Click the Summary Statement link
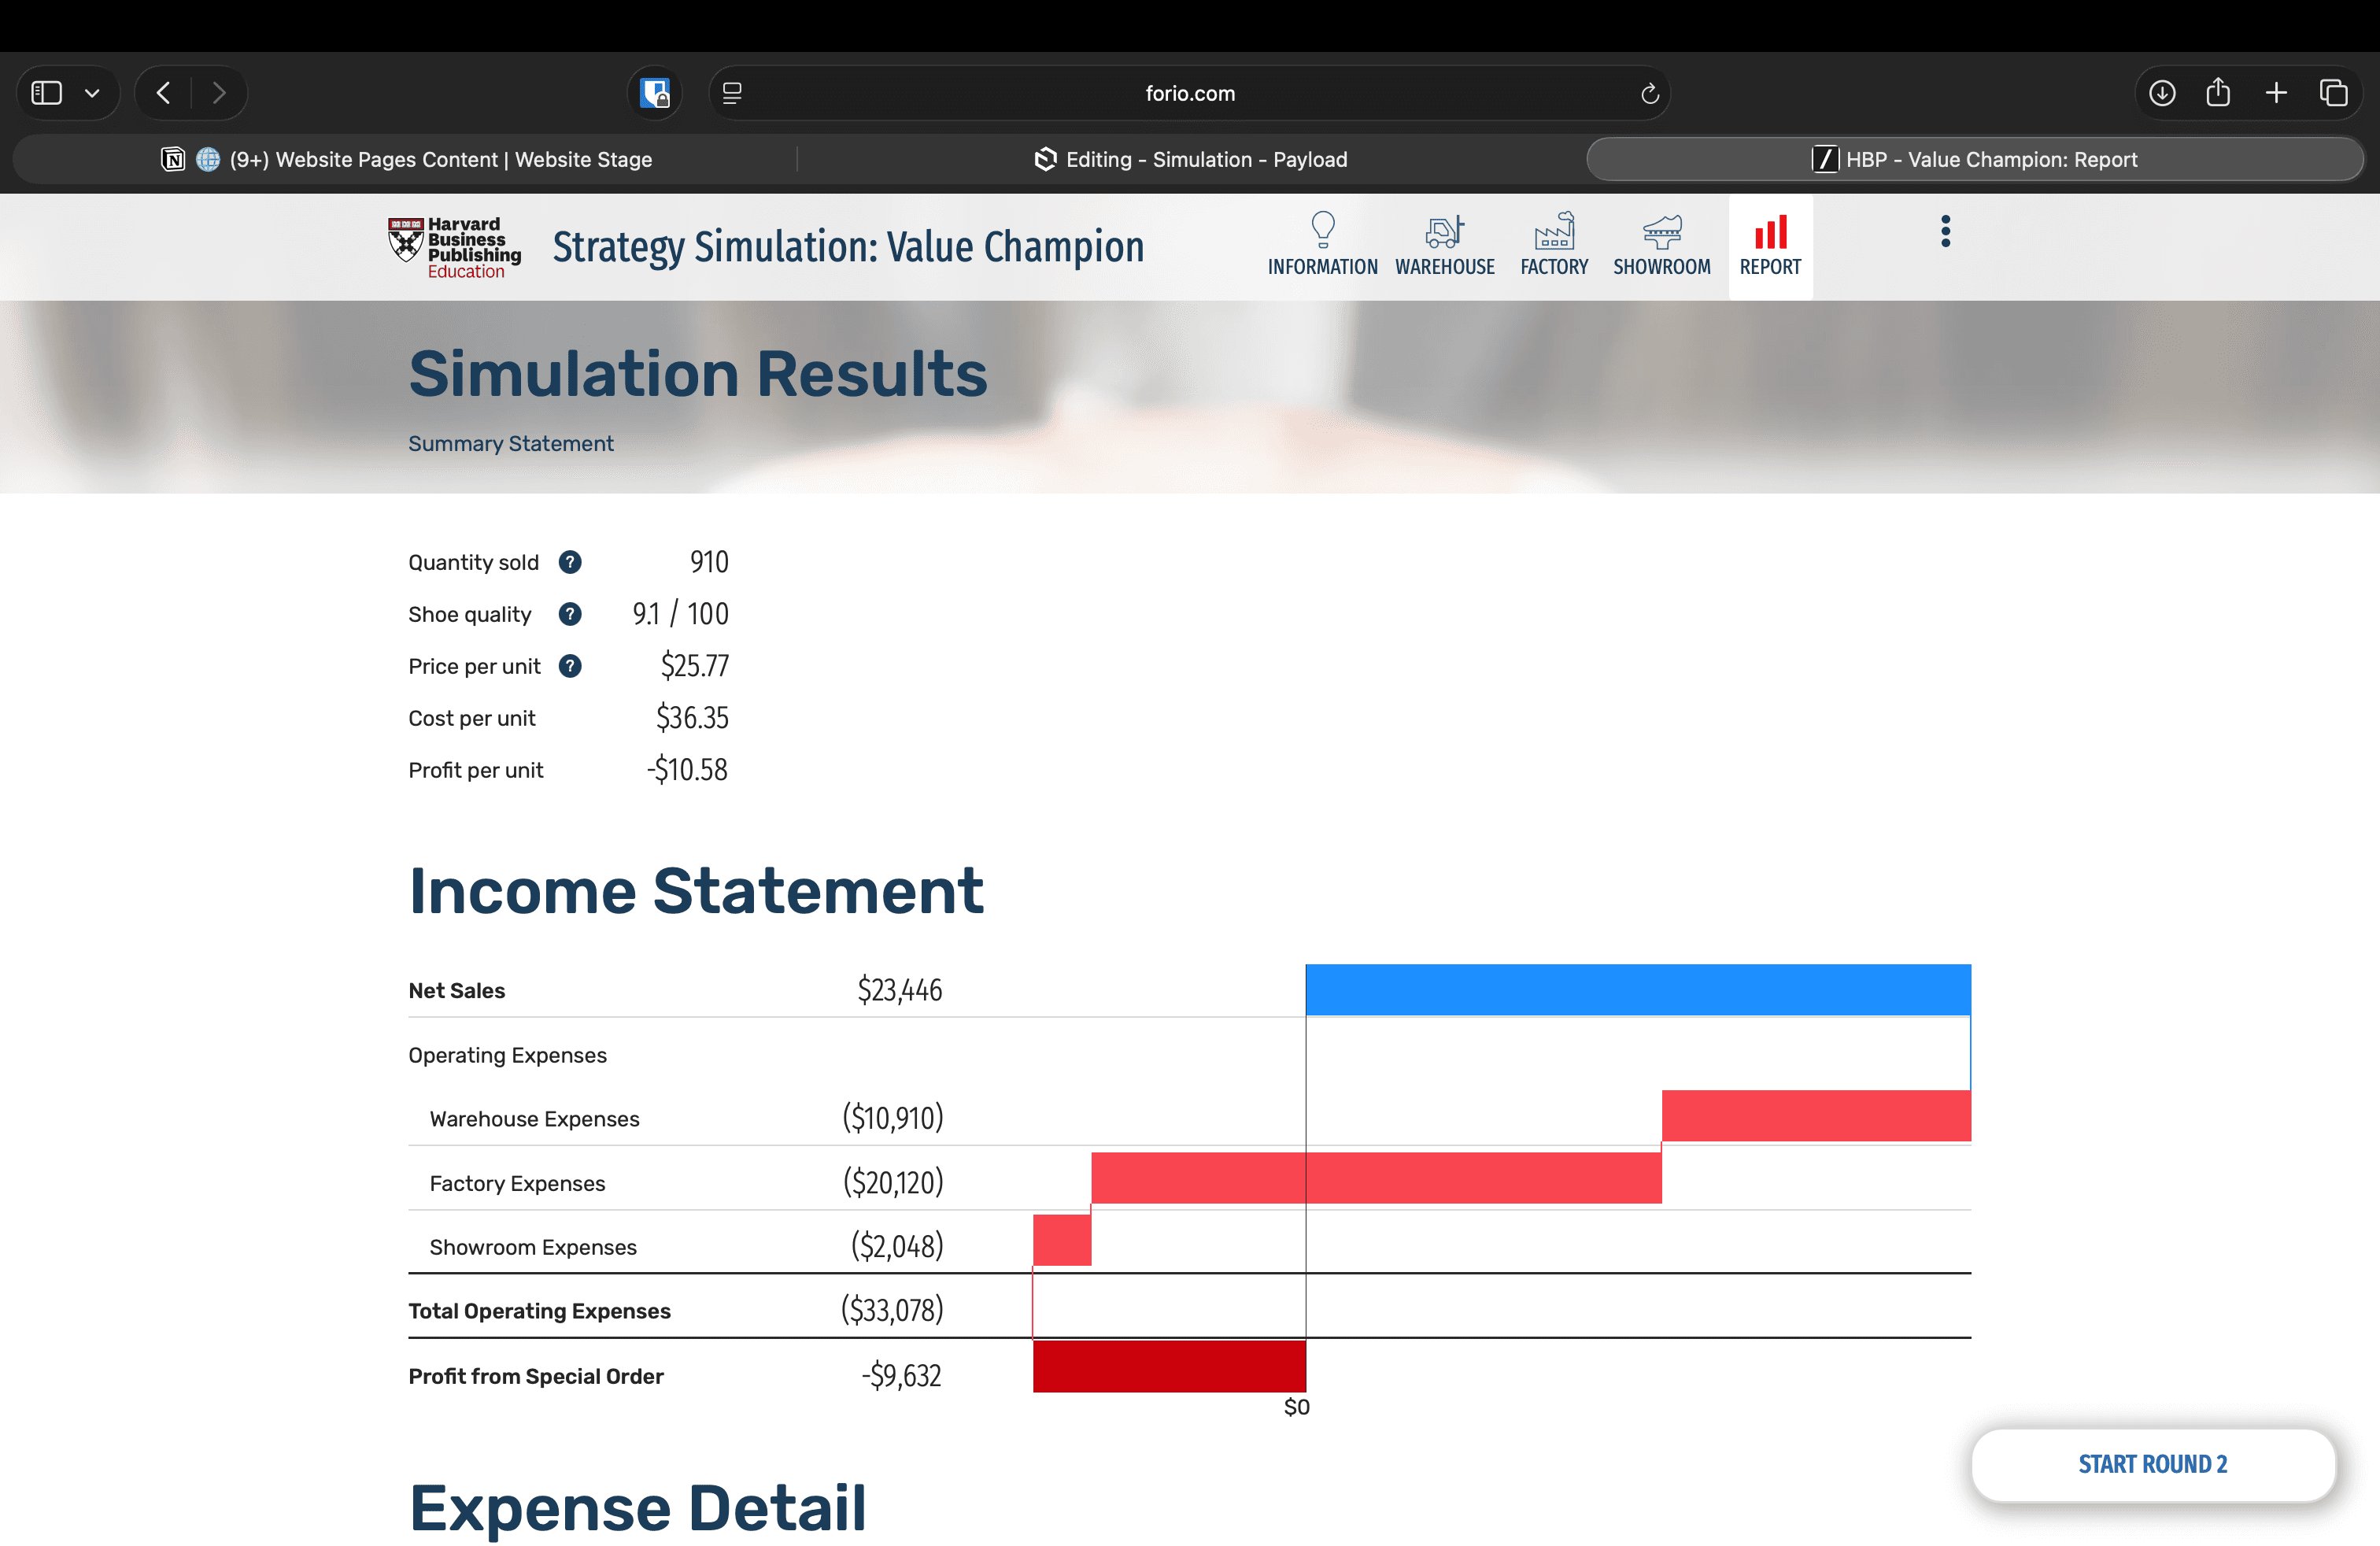2380x1546 pixels. 510,443
